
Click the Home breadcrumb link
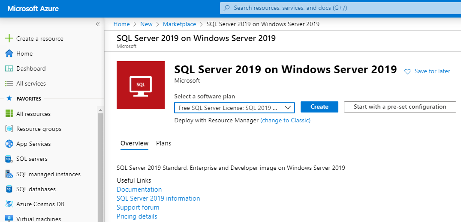[x=121, y=24]
